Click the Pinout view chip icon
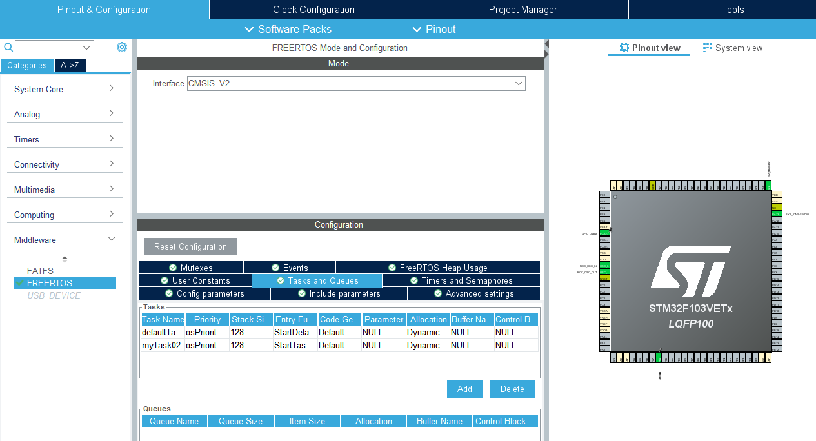Viewport: 816px width, 441px height. 624,48
